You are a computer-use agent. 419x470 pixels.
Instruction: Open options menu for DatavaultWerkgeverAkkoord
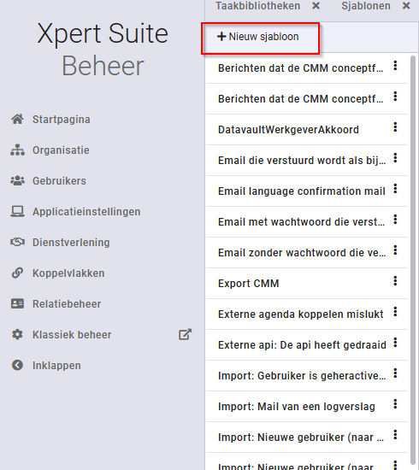point(395,127)
